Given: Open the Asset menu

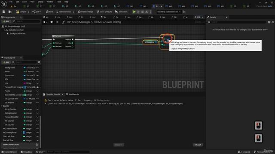Looking at the screenshot, I should [x=24, y=2].
